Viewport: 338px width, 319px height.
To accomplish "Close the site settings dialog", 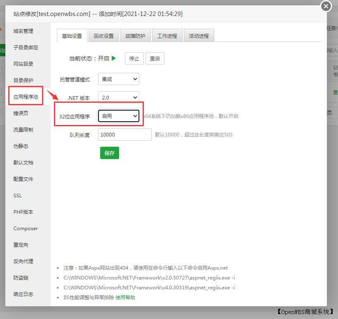I will (326, 6).
